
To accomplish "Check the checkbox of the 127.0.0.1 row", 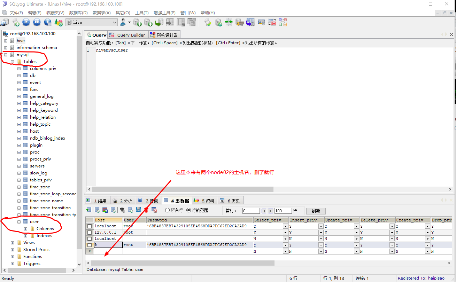I will point(90,232).
